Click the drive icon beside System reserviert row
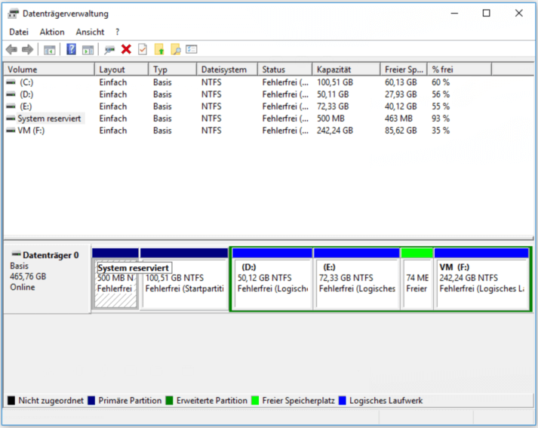538x428 pixels. point(11,119)
